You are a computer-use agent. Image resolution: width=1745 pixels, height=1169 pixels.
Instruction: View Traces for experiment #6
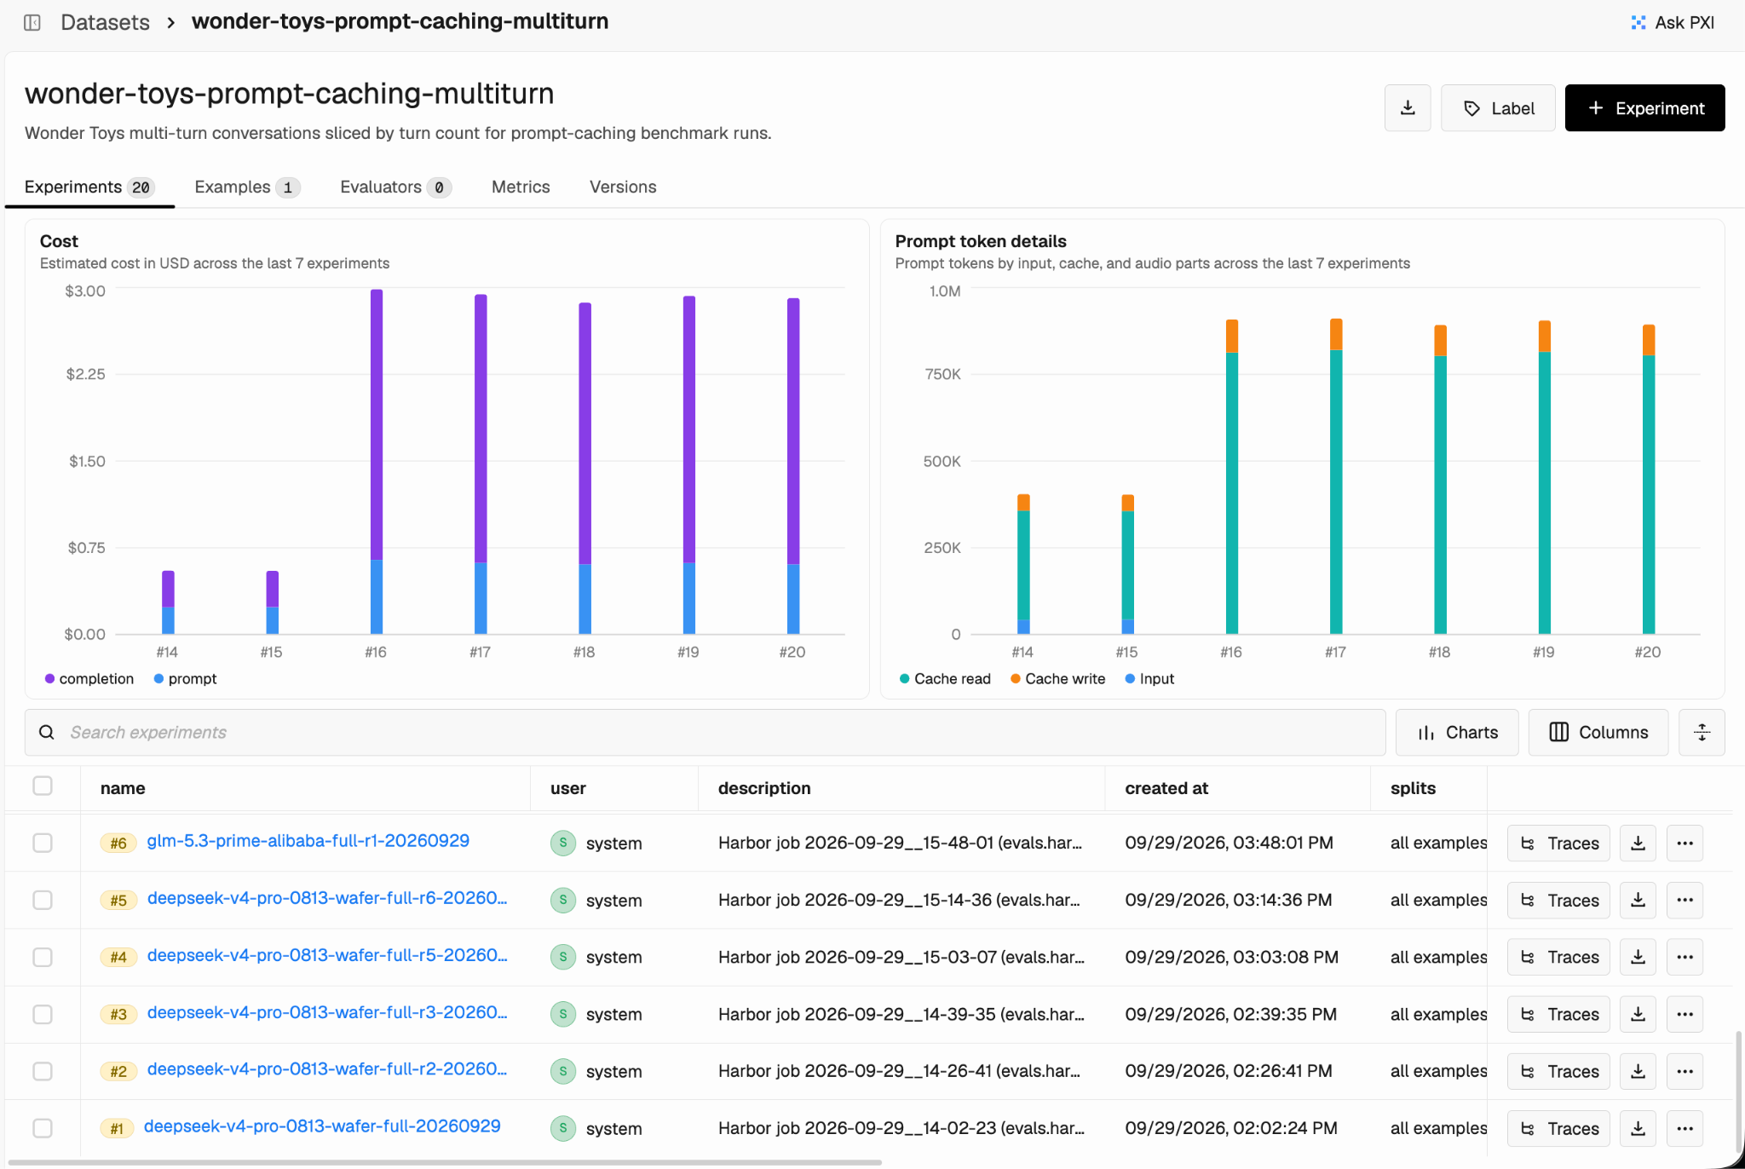pos(1558,843)
